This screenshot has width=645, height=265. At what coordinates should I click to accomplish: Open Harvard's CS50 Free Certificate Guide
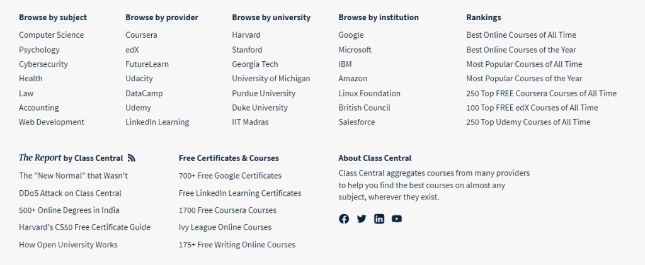pyautogui.click(x=84, y=227)
